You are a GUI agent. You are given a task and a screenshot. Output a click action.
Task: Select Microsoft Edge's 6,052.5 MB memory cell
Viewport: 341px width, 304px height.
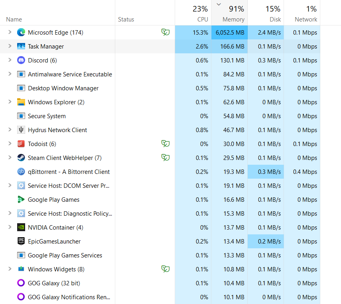point(230,33)
